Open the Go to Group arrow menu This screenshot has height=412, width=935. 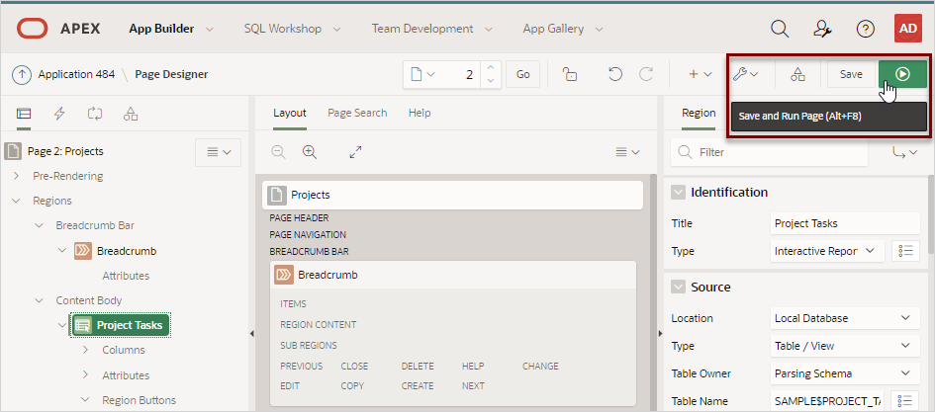(904, 153)
